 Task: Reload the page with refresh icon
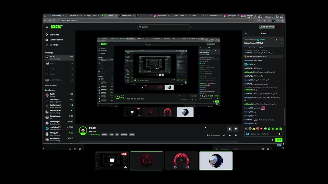click(54, 20)
